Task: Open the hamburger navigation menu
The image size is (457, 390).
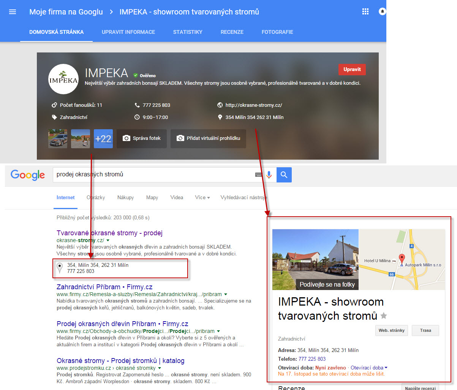Action: click(x=13, y=12)
